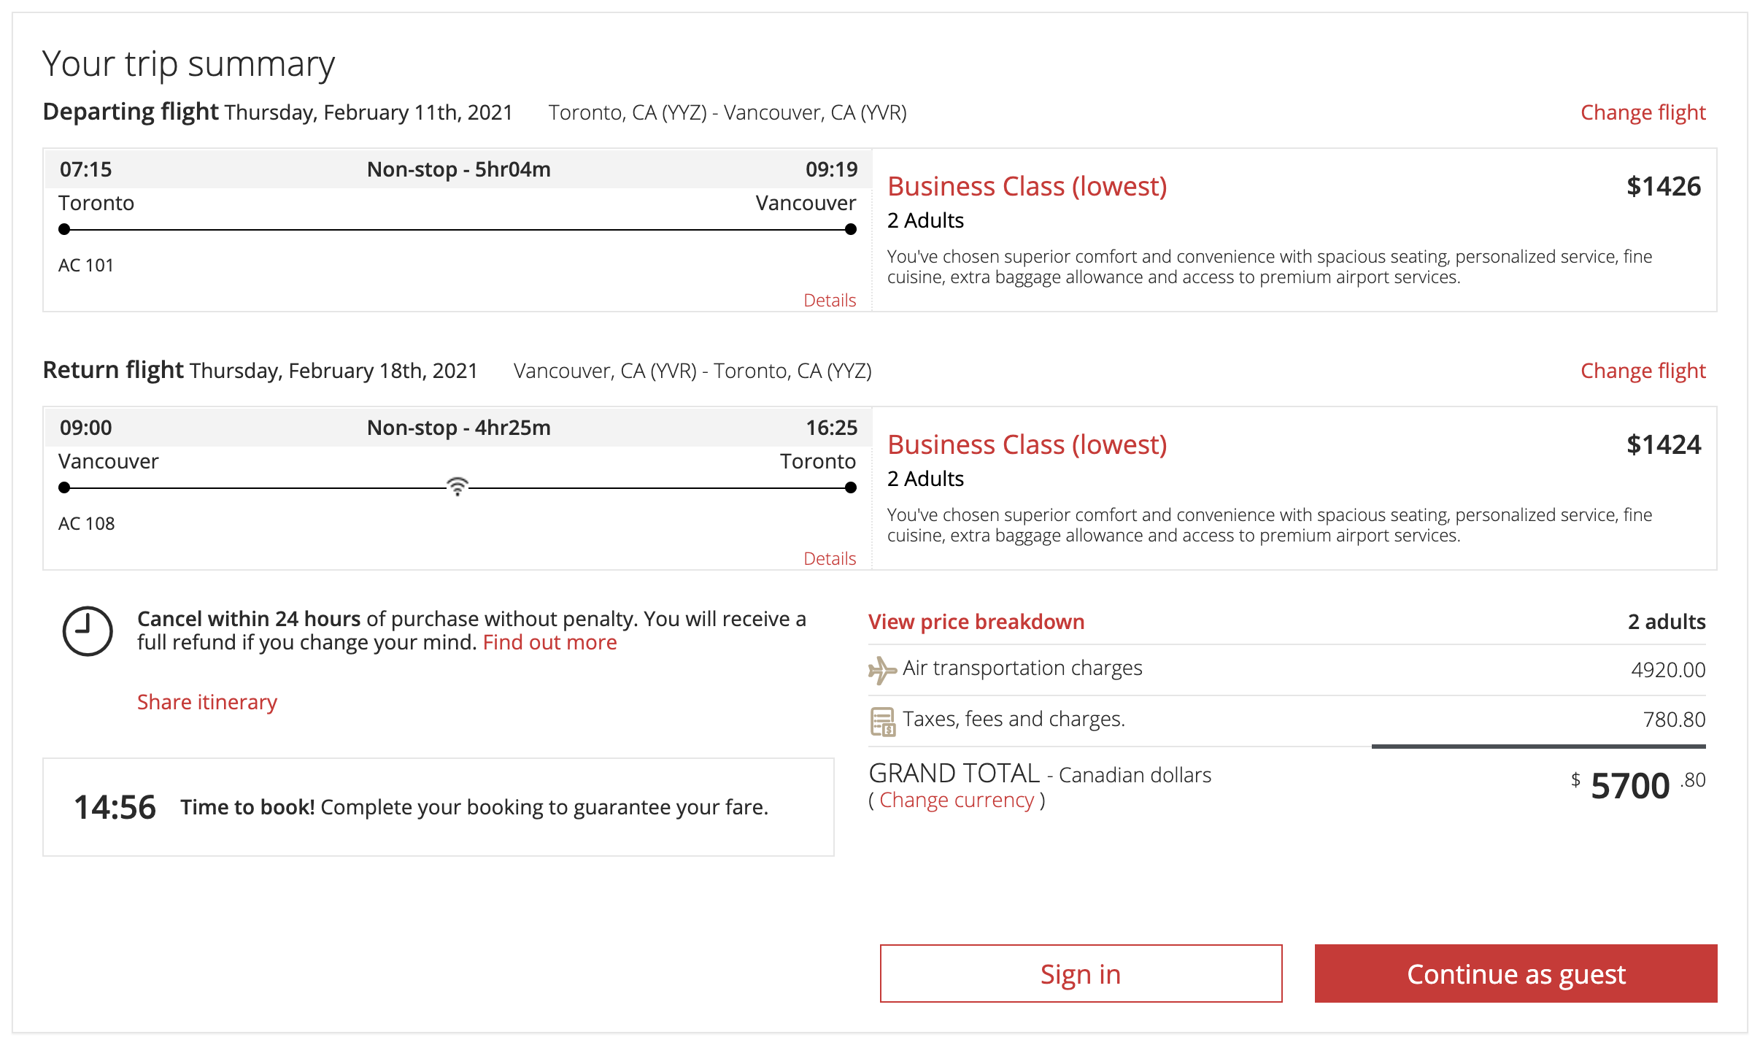The height and width of the screenshot is (1045, 1760).
Task: Click Find out more about cancellation
Action: click(549, 642)
